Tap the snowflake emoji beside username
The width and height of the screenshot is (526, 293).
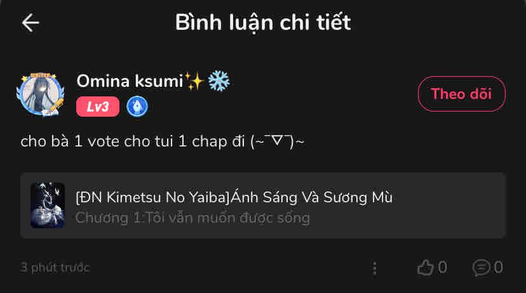pyautogui.click(x=219, y=81)
